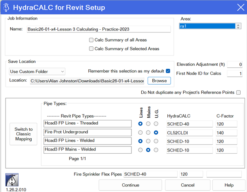Click the Elevation Adjustment (ft) field
Viewport: 247px width, 192px height.
tap(235, 65)
